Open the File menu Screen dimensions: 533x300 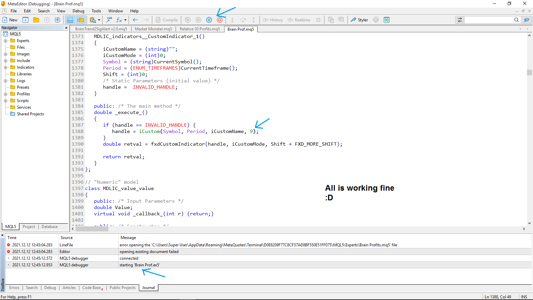(14, 11)
